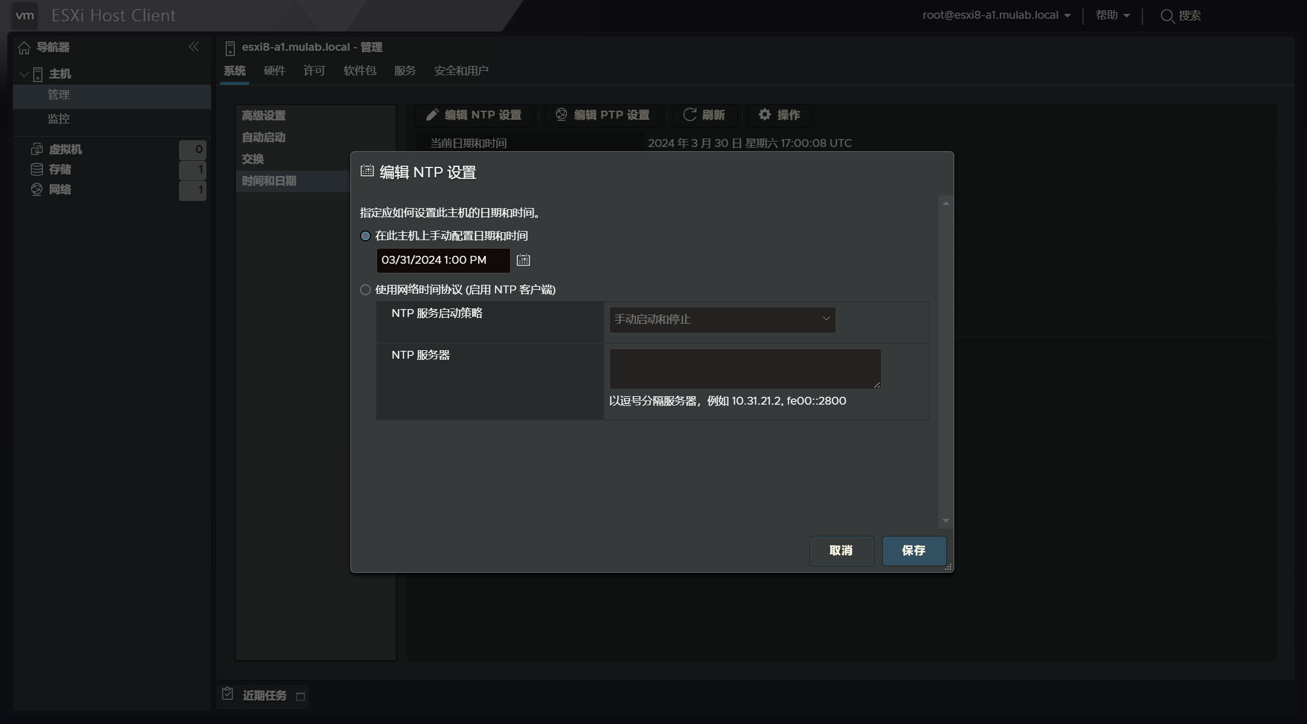This screenshot has height=724, width=1307.
Task: Click the Recent Tasks clipboard icon
Action: click(228, 694)
